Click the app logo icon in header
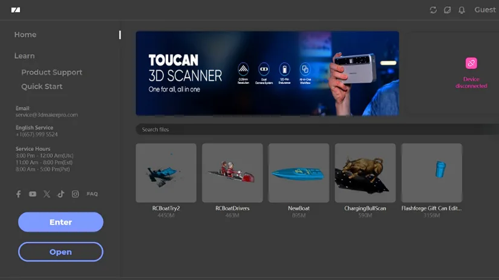The image size is (499, 280). [16, 10]
